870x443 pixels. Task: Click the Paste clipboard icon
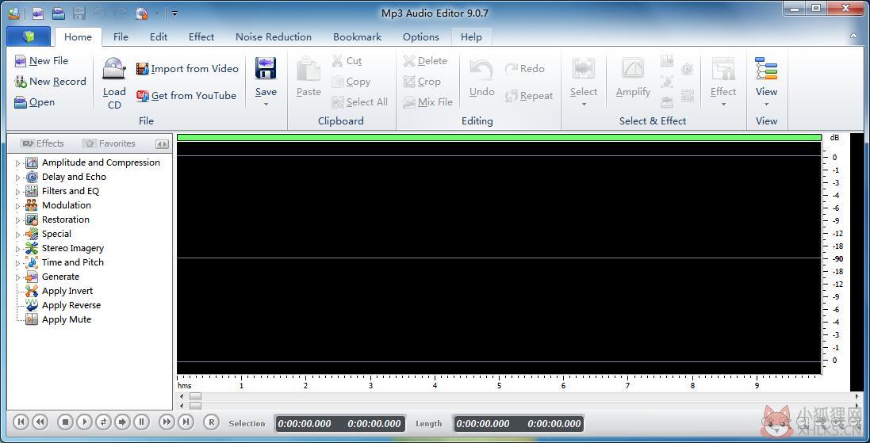pos(309,69)
